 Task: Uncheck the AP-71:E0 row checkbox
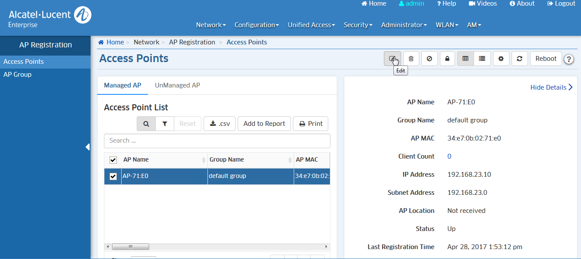point(113,176)
